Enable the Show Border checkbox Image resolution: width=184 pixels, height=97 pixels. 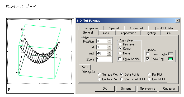(x=148, y=54)
